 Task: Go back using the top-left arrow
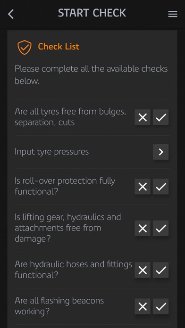(x=11, y=14)
